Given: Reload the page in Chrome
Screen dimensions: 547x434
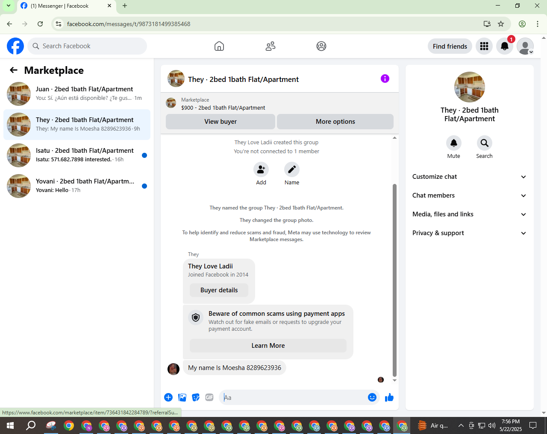Looking at the screenshot, I should [x=40, y=24].
